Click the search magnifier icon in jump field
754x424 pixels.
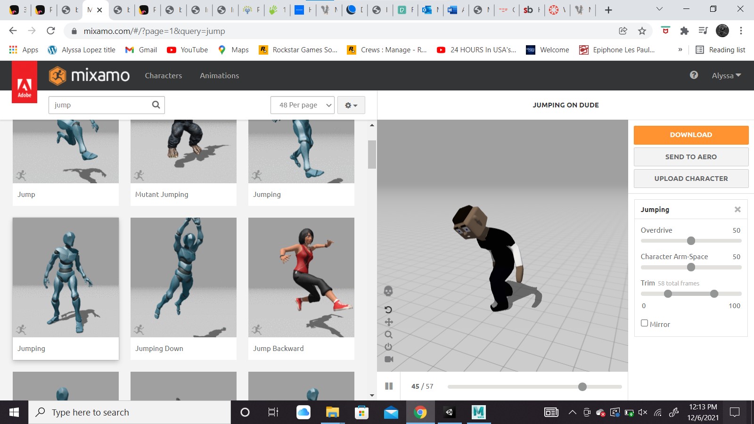[x=156, y=105]
